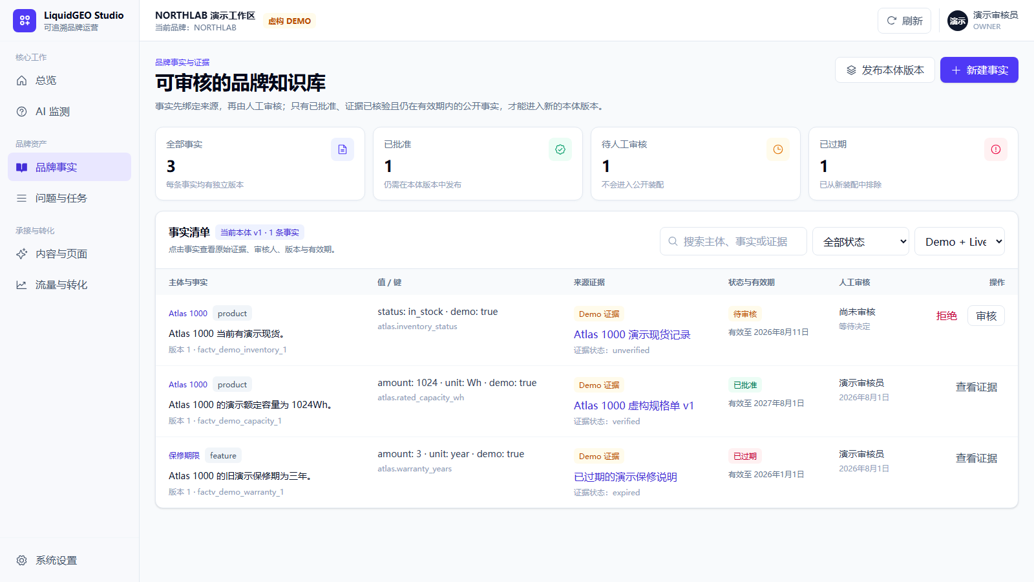Click the 内容与页面 sparkle icon
Screen dimensions: 1034x582
pyautogui.click(x=21, y=253)
